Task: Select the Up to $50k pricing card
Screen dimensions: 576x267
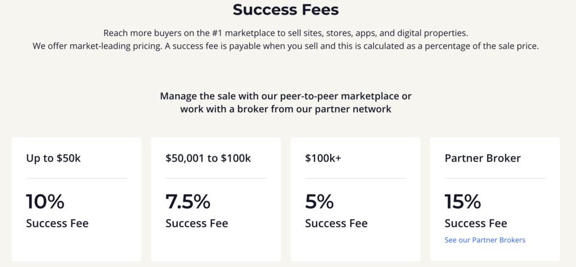Action: click(x=76, y=199)
